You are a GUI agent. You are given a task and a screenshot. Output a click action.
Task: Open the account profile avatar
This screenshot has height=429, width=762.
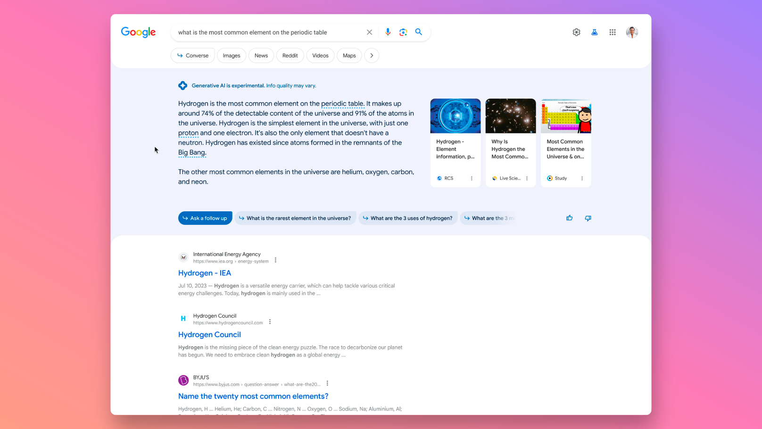coord(632,32)
